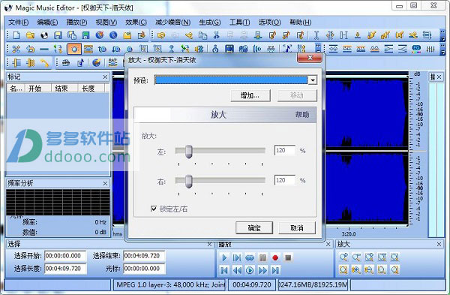
Task: Click the second zoom-out magnifier in the Zoom panel
Action: pyautogui.click(x=356, y=257)
